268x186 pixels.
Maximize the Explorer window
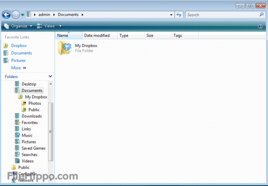point(251,6)
